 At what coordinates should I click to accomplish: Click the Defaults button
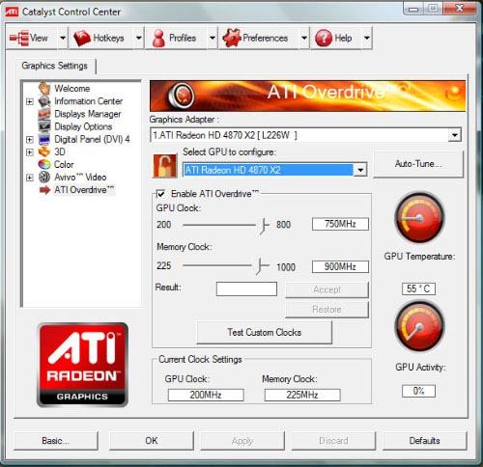(425, 440)
